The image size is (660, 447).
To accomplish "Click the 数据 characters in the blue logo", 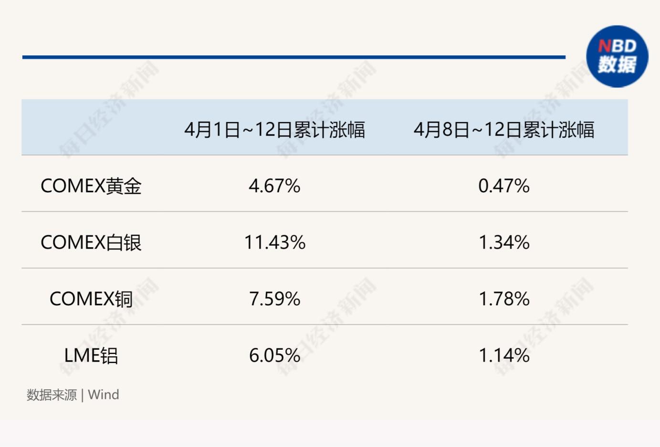I will [617, 64].
